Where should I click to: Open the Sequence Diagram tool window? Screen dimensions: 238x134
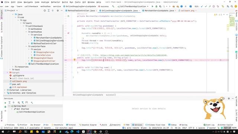tap(88, 125)
